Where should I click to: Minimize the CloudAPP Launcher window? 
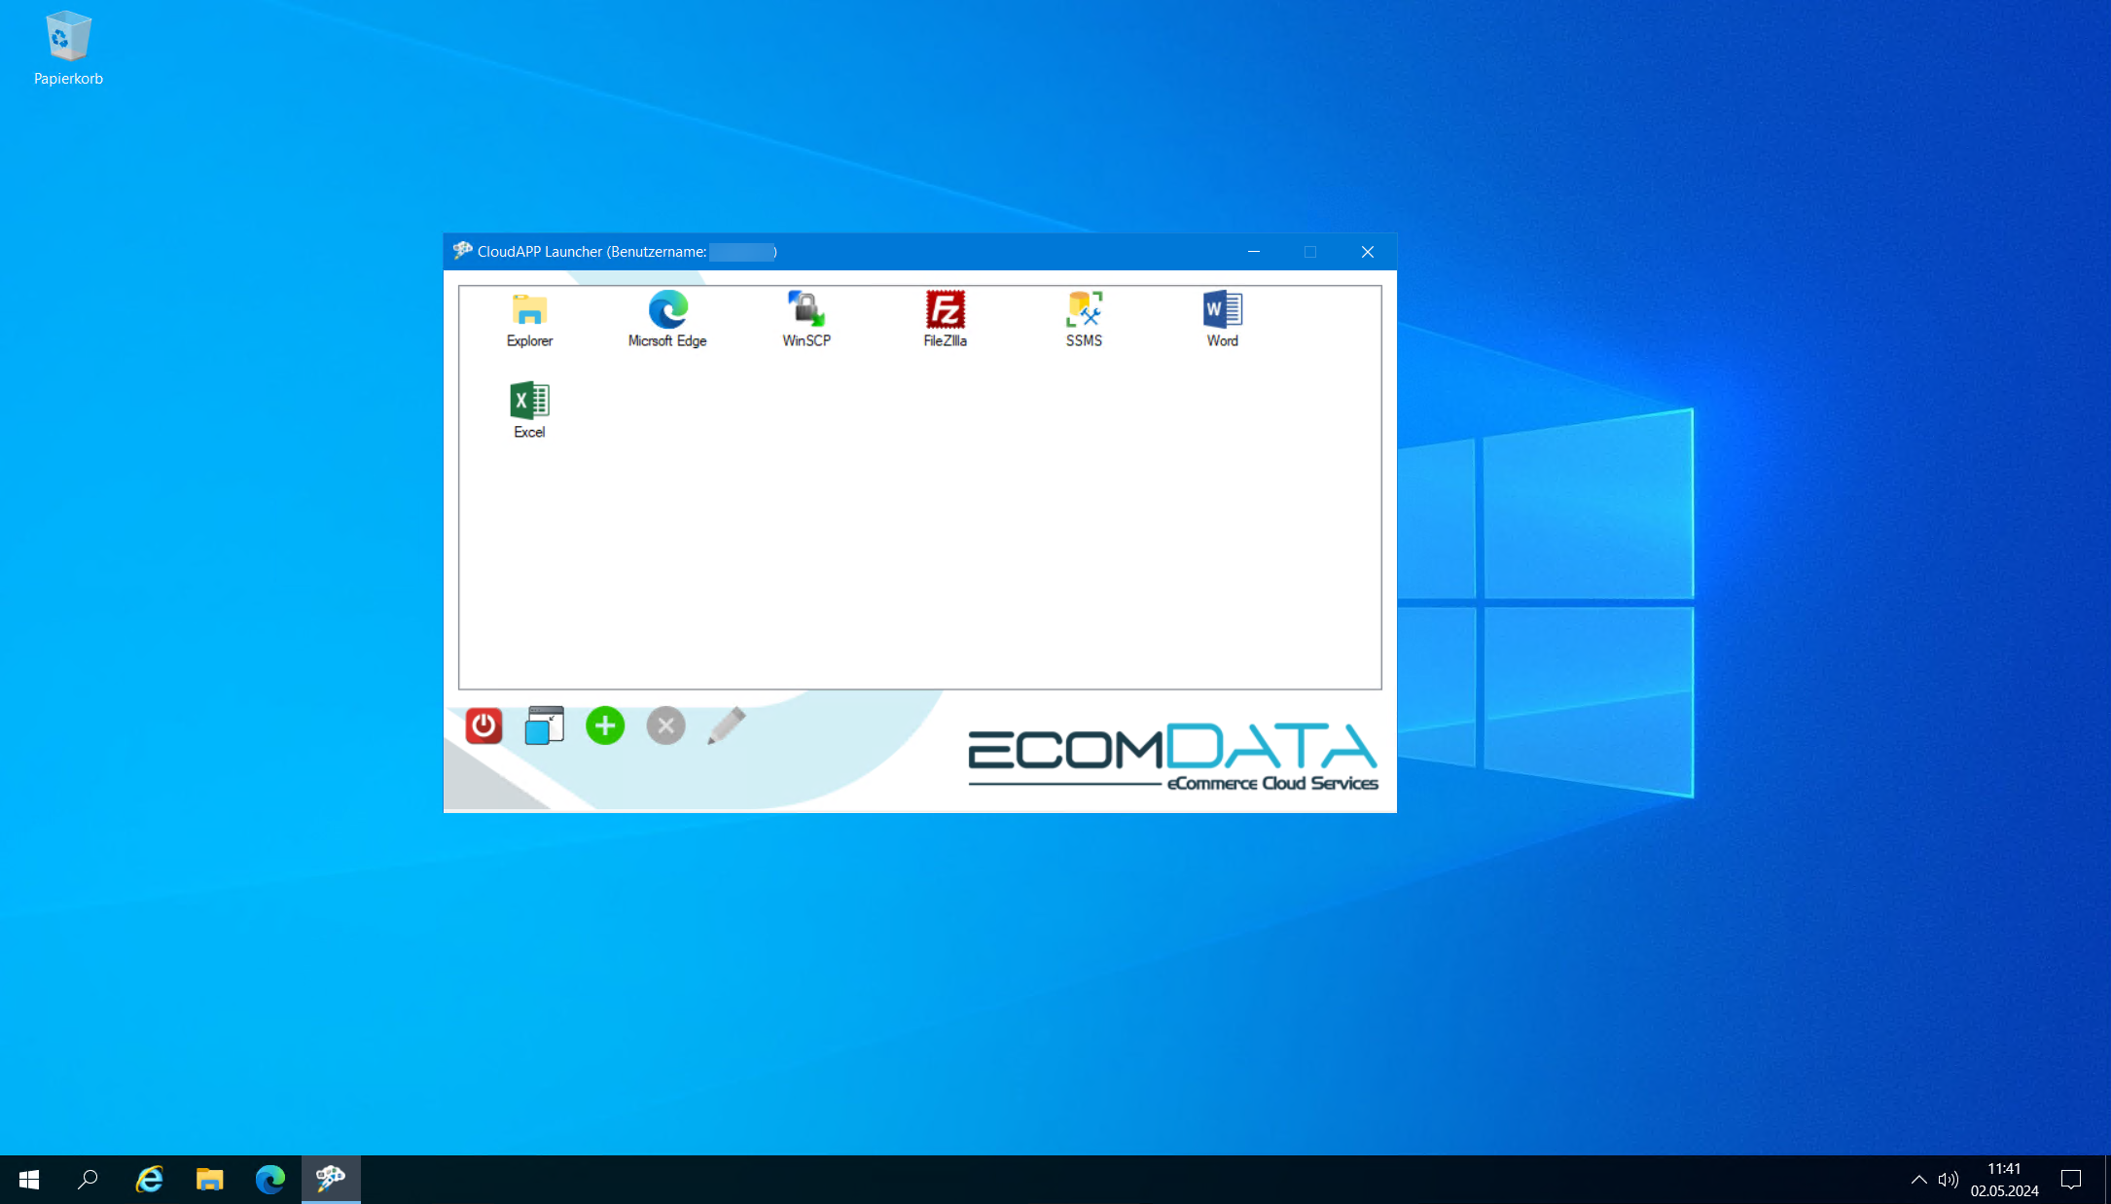coord(1254,252)
